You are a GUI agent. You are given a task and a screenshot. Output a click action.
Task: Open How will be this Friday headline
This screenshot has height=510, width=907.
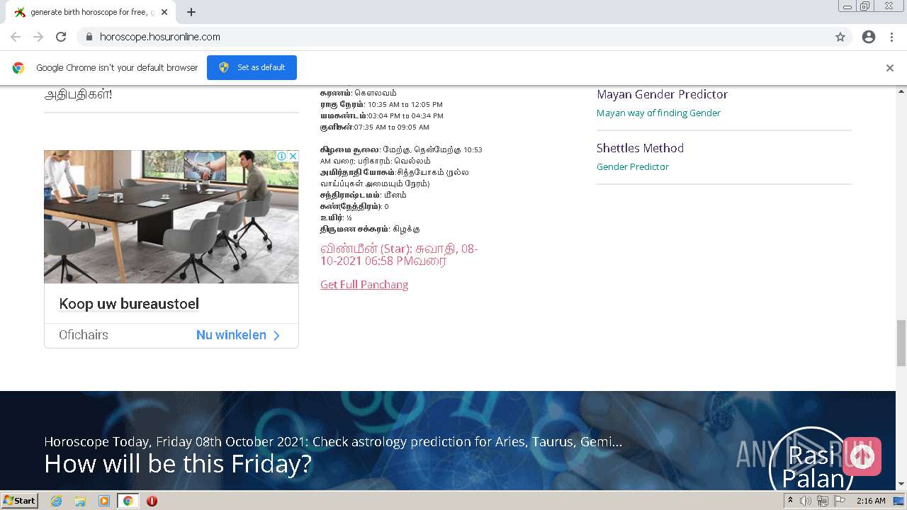pos(178,464)
